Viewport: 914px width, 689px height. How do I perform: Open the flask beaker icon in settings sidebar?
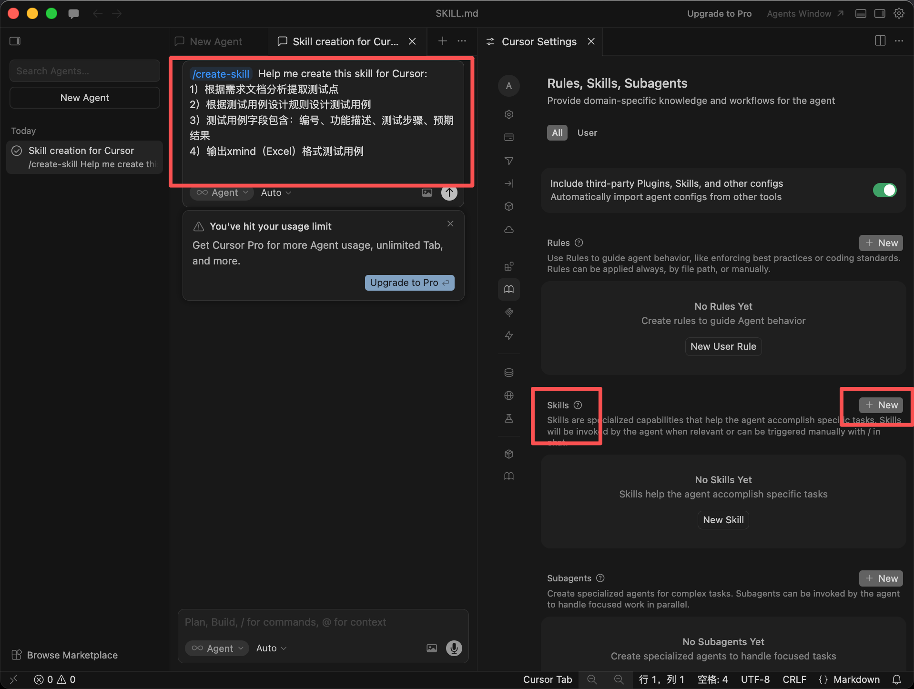click(x=509, y=418)
